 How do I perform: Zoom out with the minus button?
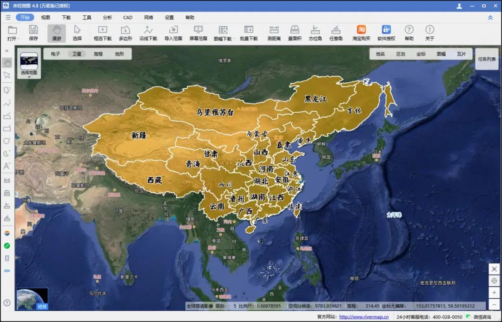pyautogui.click(x=494, y=304)
